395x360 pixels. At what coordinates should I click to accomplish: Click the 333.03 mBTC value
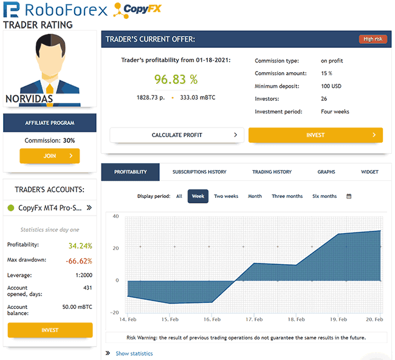coord(197,97)
